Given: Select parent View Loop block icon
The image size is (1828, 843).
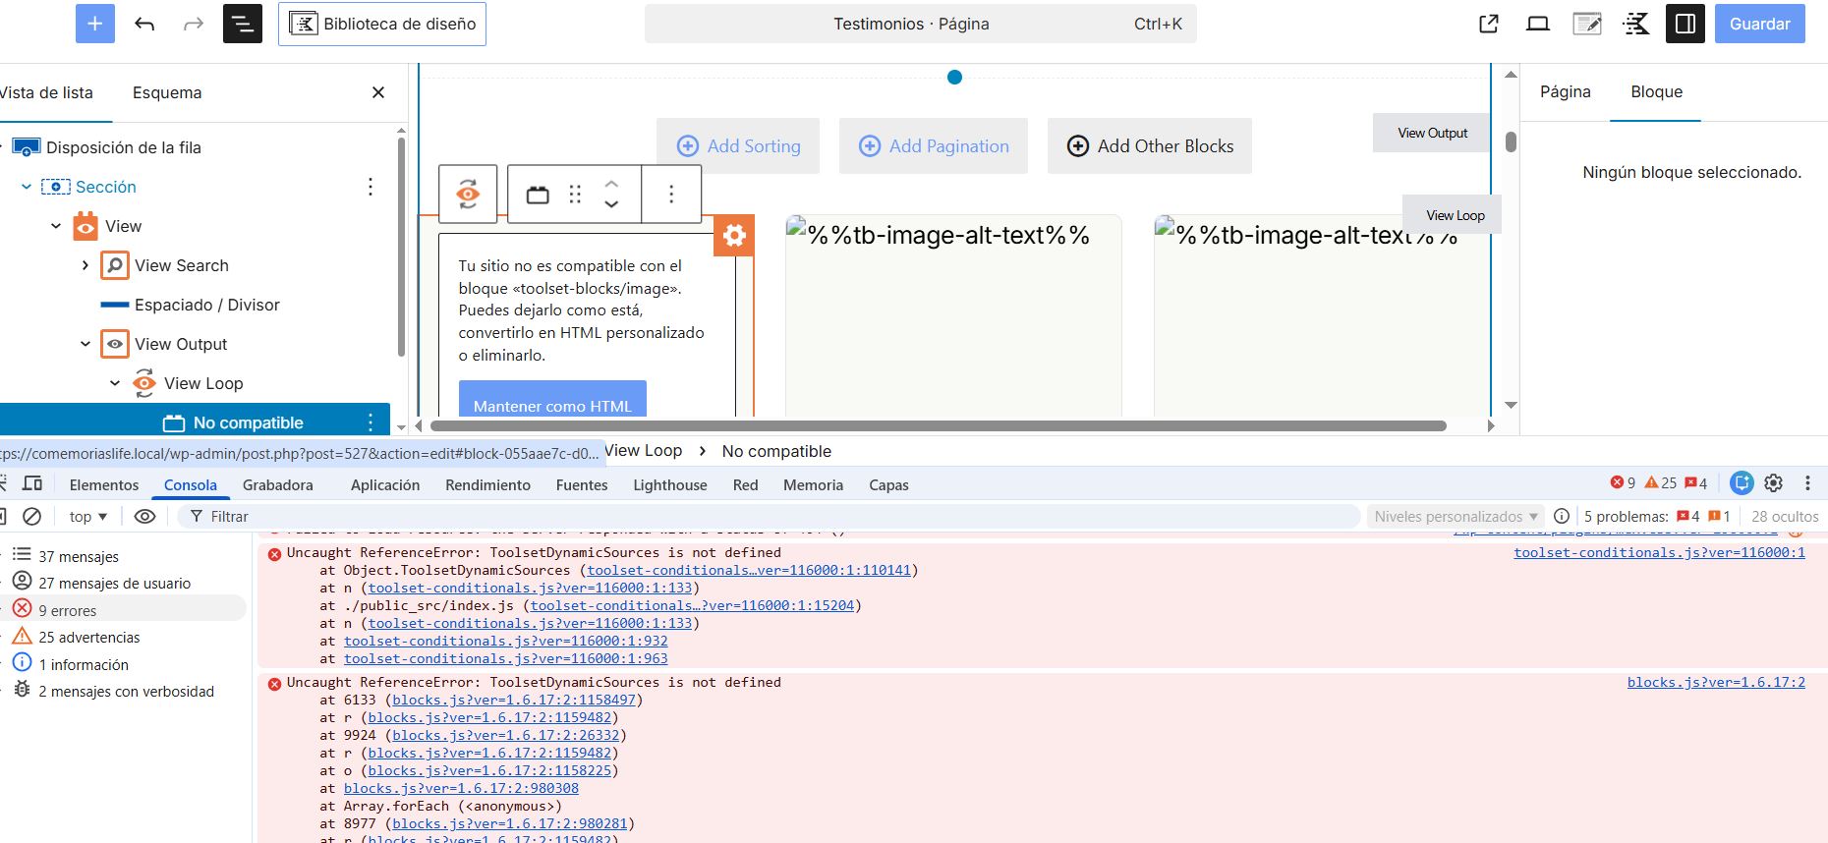Looking at the screenshot, I should [468, 194].
